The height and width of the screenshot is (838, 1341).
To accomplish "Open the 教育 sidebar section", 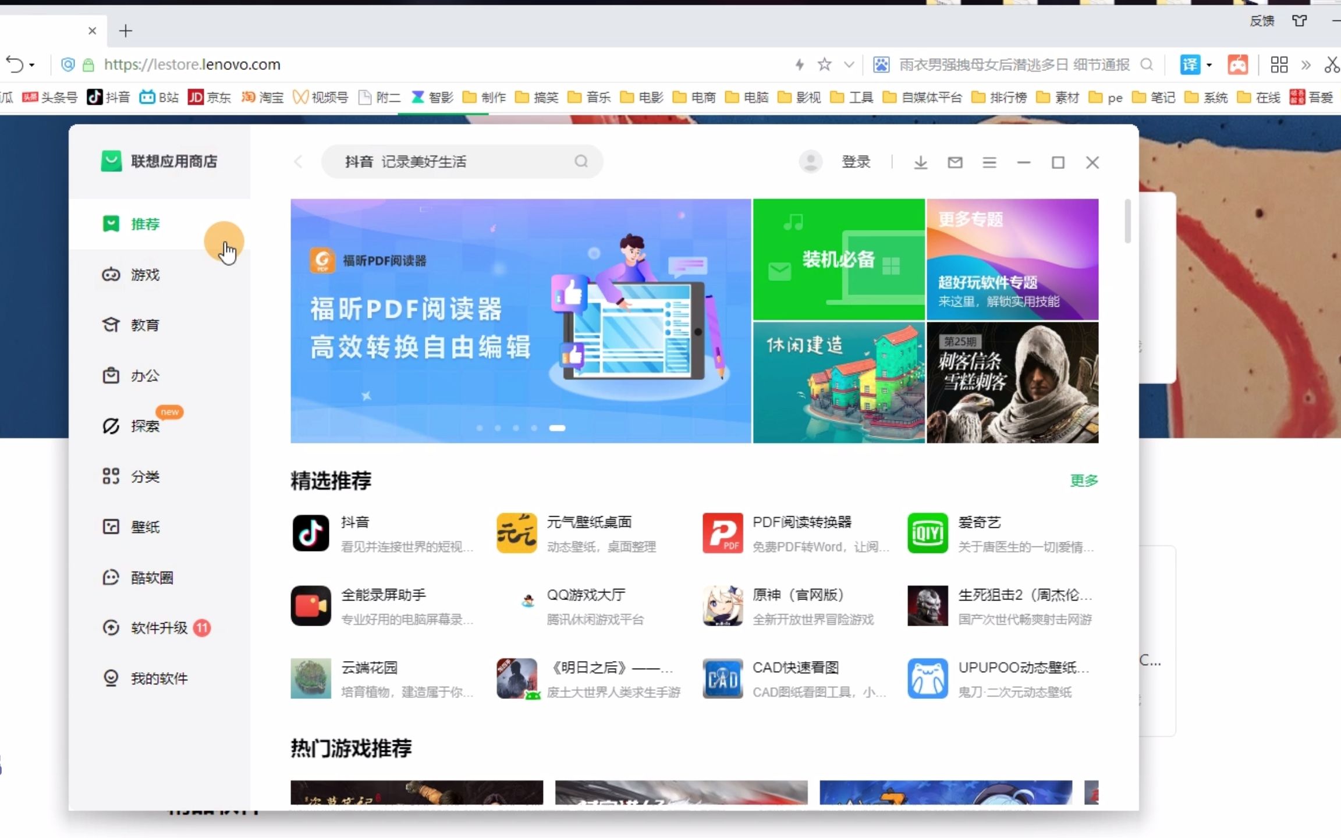I will [159, 325].
